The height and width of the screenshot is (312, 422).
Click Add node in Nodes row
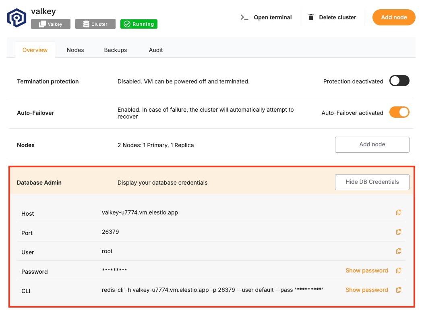pos(372,144)
